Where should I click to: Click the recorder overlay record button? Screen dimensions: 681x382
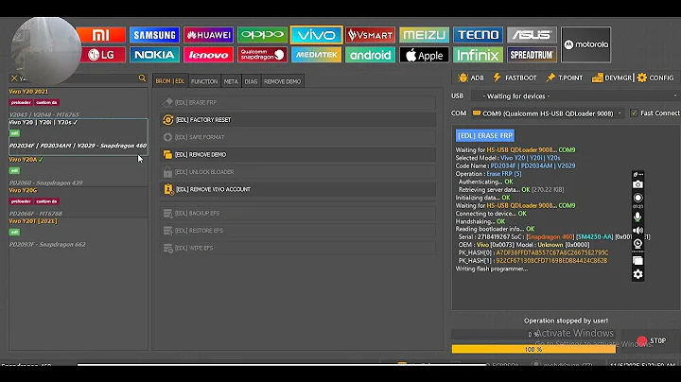[x=637, y=198]
